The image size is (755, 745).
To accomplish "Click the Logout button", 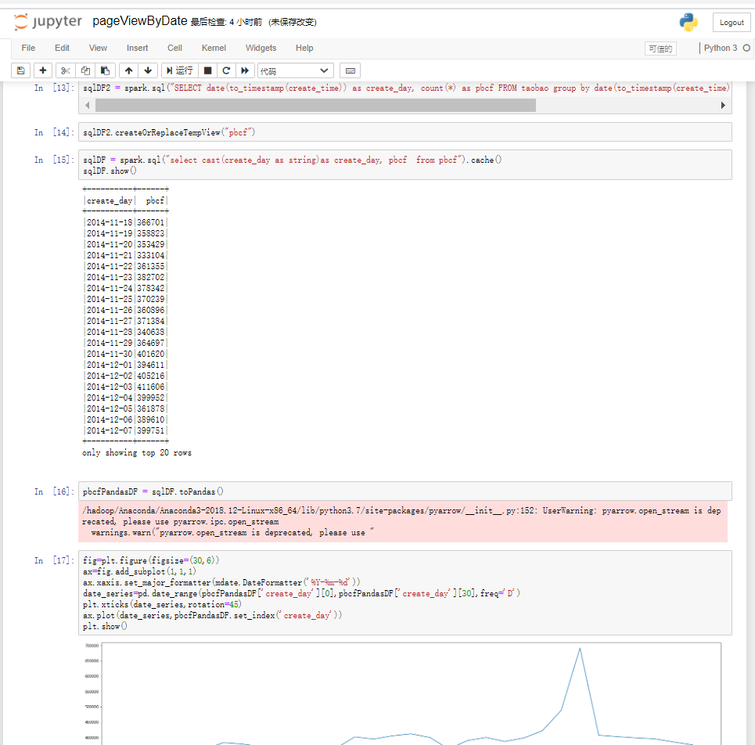I will click(732, 23).
